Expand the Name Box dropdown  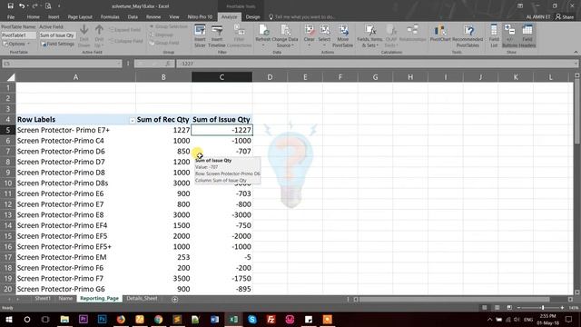[x=119, y=64]
